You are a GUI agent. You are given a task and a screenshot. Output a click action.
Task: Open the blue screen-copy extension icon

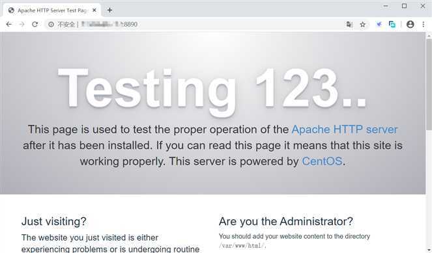pyautogui.click(x=392, y=25)
